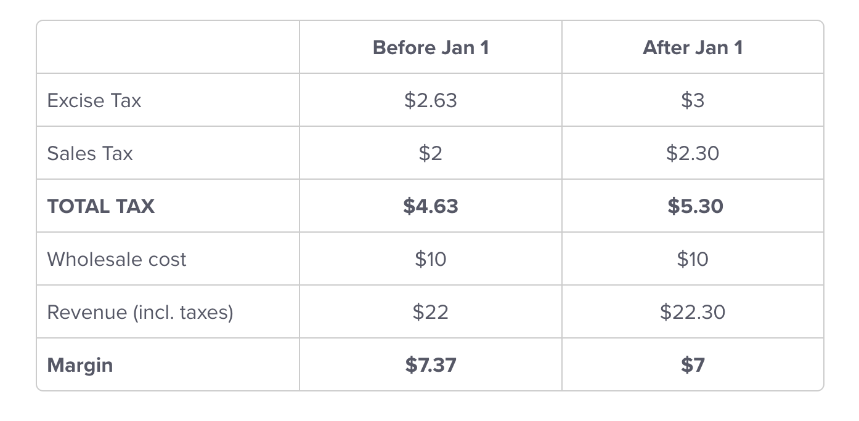Click Sales Tax value before Jan 1
The width and height of the screenshot is (859, 421).
[431, 153]
